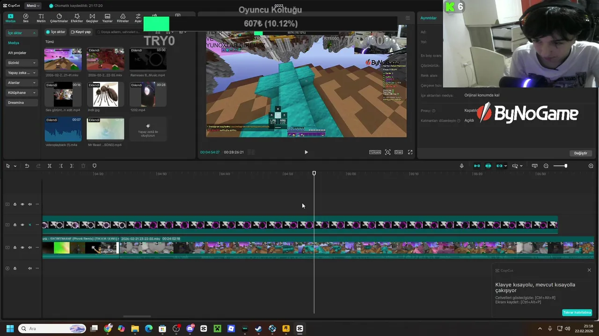Viewport: 599px width, 336px height.
Task: Click the preview fullscreen icon
Action: tap(410, 152)
